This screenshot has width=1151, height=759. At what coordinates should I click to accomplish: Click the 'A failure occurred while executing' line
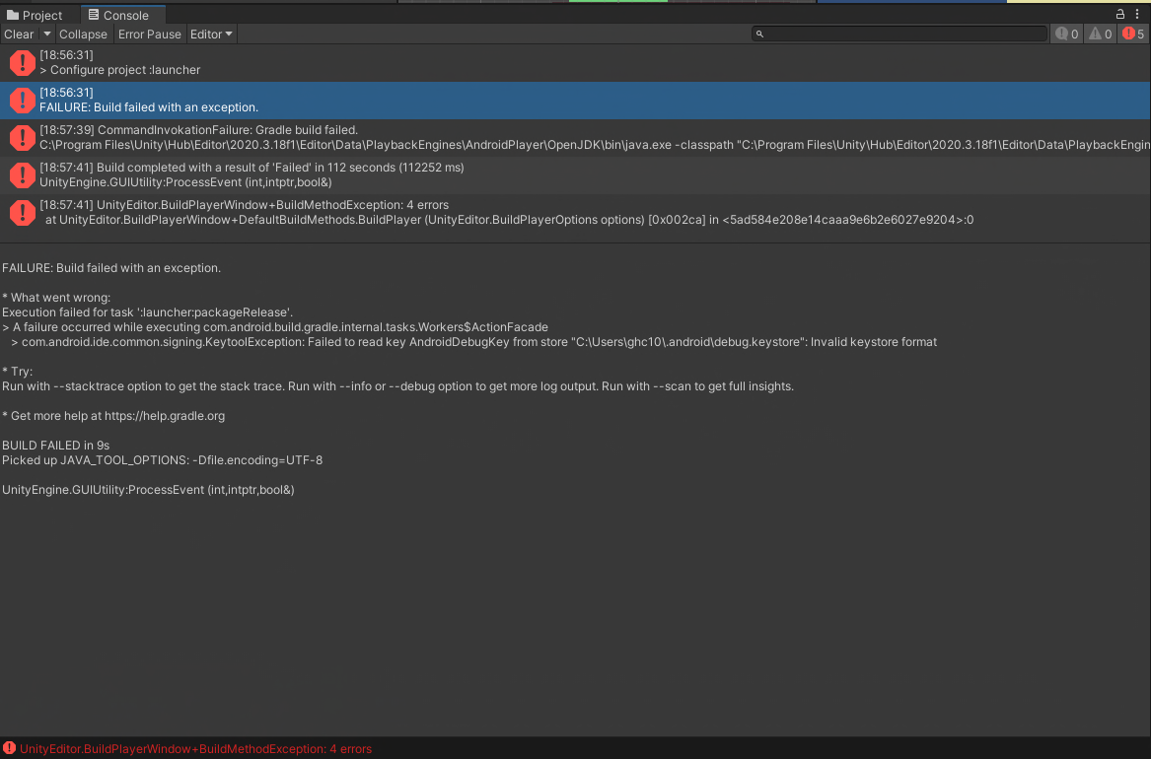pos(275,327)
